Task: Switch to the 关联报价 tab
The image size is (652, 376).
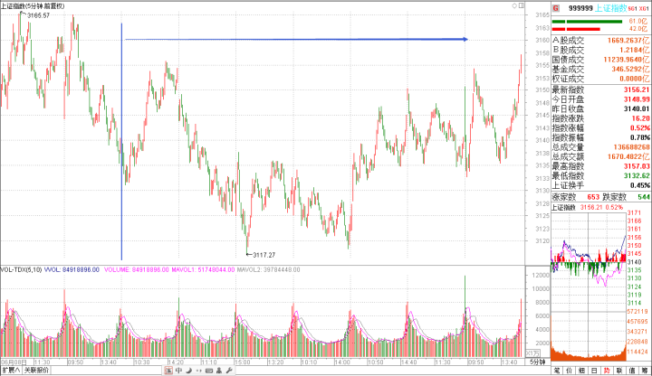Action: point(35,371)
